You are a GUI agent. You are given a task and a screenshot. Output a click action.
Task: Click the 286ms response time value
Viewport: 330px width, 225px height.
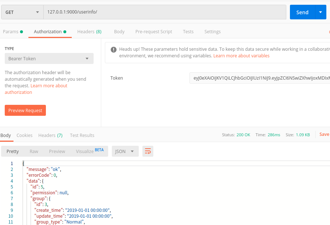(274, 135)
